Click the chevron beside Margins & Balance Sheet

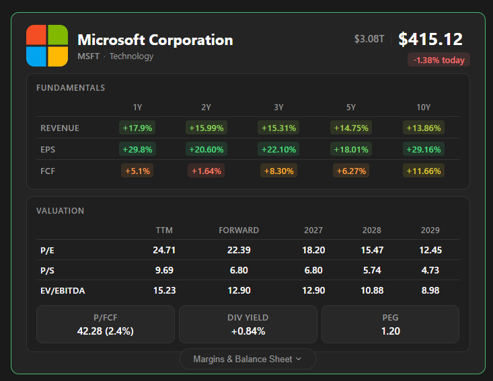pyautogui.click(x=299, y=359)
